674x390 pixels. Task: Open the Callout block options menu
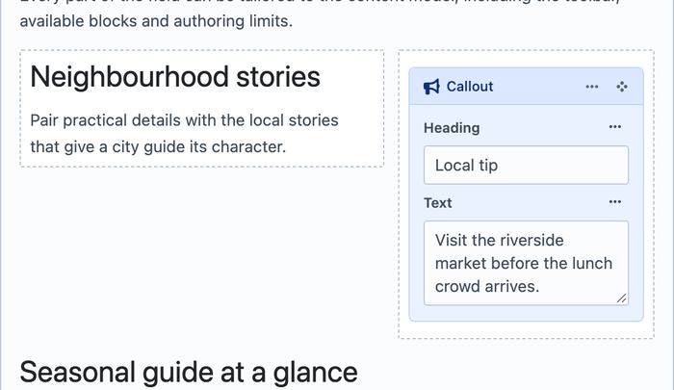pos(592,87)
